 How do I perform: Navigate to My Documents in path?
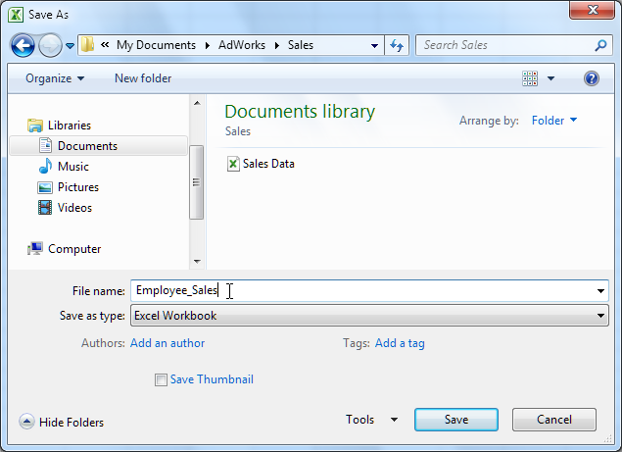tap(156, 45)
